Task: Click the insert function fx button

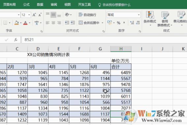Action: 16,39
